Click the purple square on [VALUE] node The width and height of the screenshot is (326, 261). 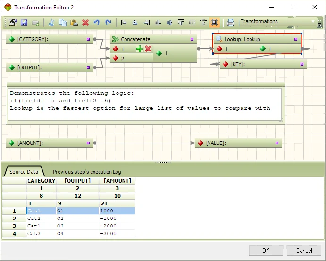(277, 143)
